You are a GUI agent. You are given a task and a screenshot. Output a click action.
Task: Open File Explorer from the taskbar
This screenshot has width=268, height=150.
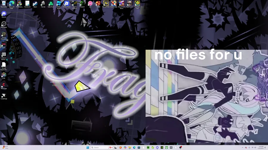(x=130, y=147)
